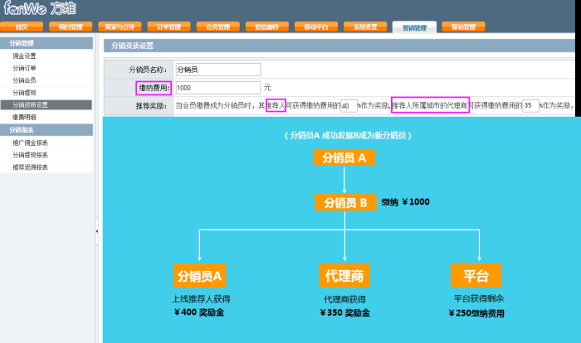This screenshot has height=343, width=581.
Task: Click the referrer reward percentage field showing 40
Action: click(x=349, y=105)
